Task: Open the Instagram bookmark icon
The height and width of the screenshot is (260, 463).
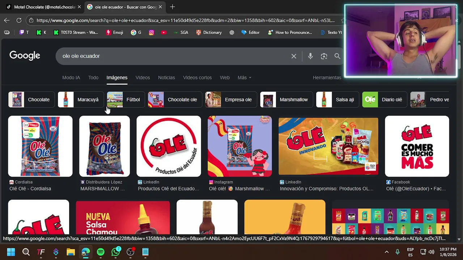Action: click(152, 32)
